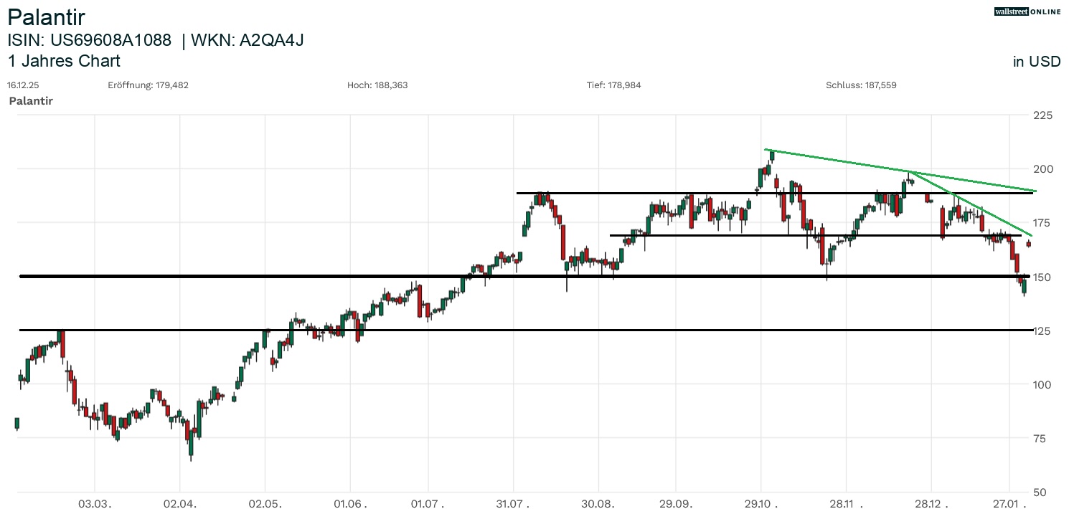Viewport: 1069px width, 509px height.
Task: Click the Schluss 187,559 value
Action: [x=861, y=85]
